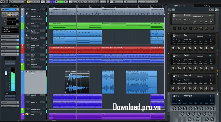This screenshot has height=122, width=221.
Task: Select the Vocals track name
Action: [x=34, y=72]
